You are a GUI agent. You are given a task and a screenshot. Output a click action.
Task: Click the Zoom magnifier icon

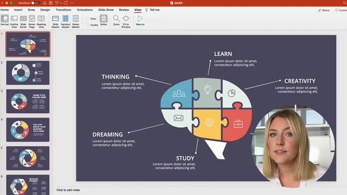coord(116,18)
